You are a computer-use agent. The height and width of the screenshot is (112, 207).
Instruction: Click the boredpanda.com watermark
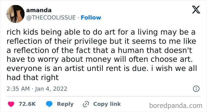176,106
